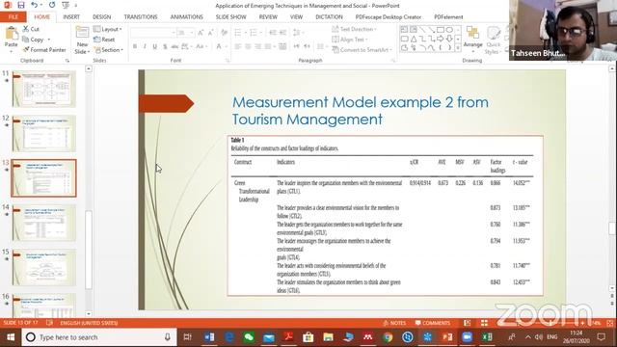Viewport: 617px width, 347px height.
Task: Select the Right Arrow shape
Action: [x=441, y=39]
